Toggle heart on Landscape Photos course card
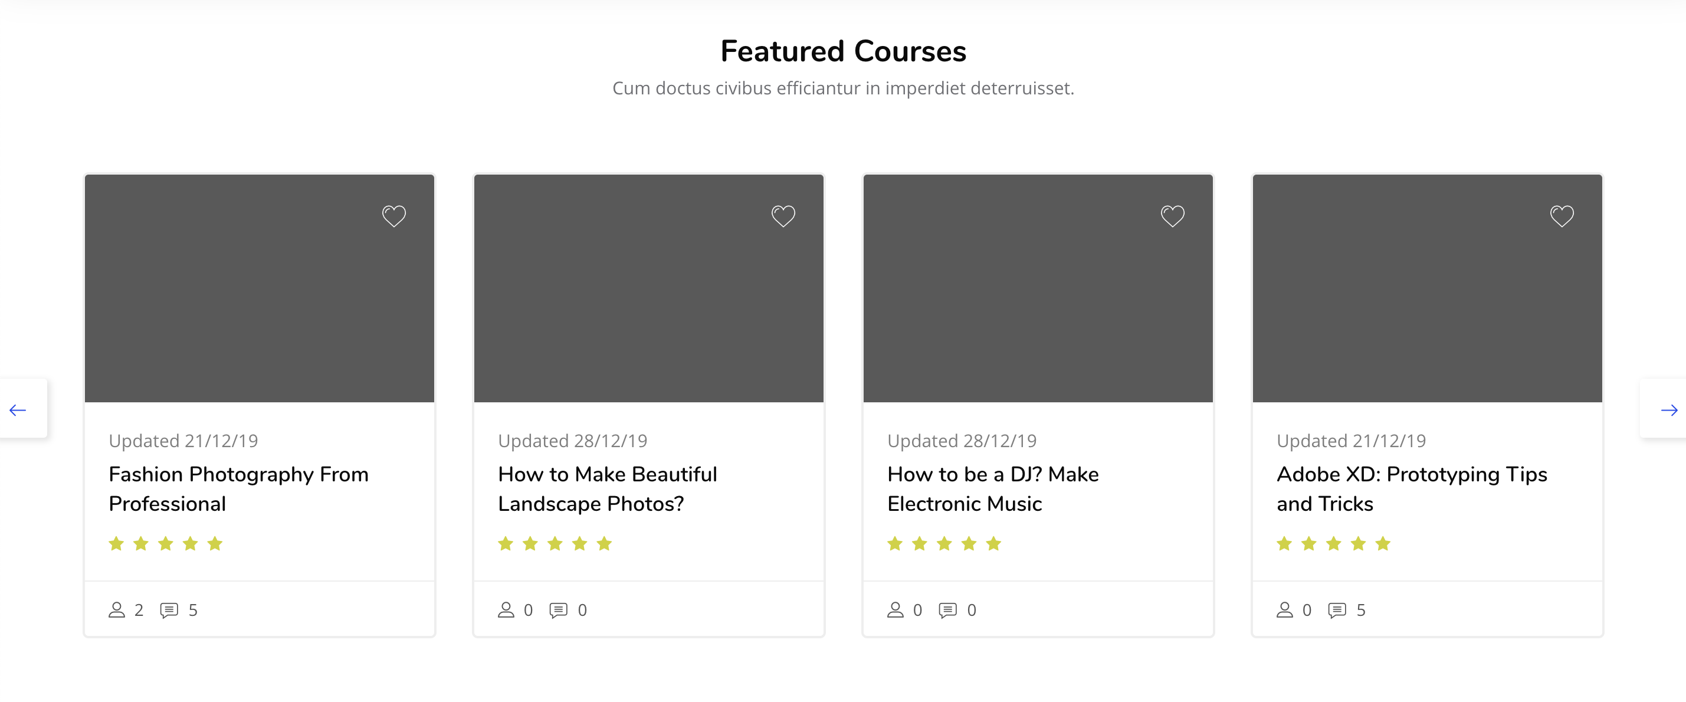 click(783, 216)
